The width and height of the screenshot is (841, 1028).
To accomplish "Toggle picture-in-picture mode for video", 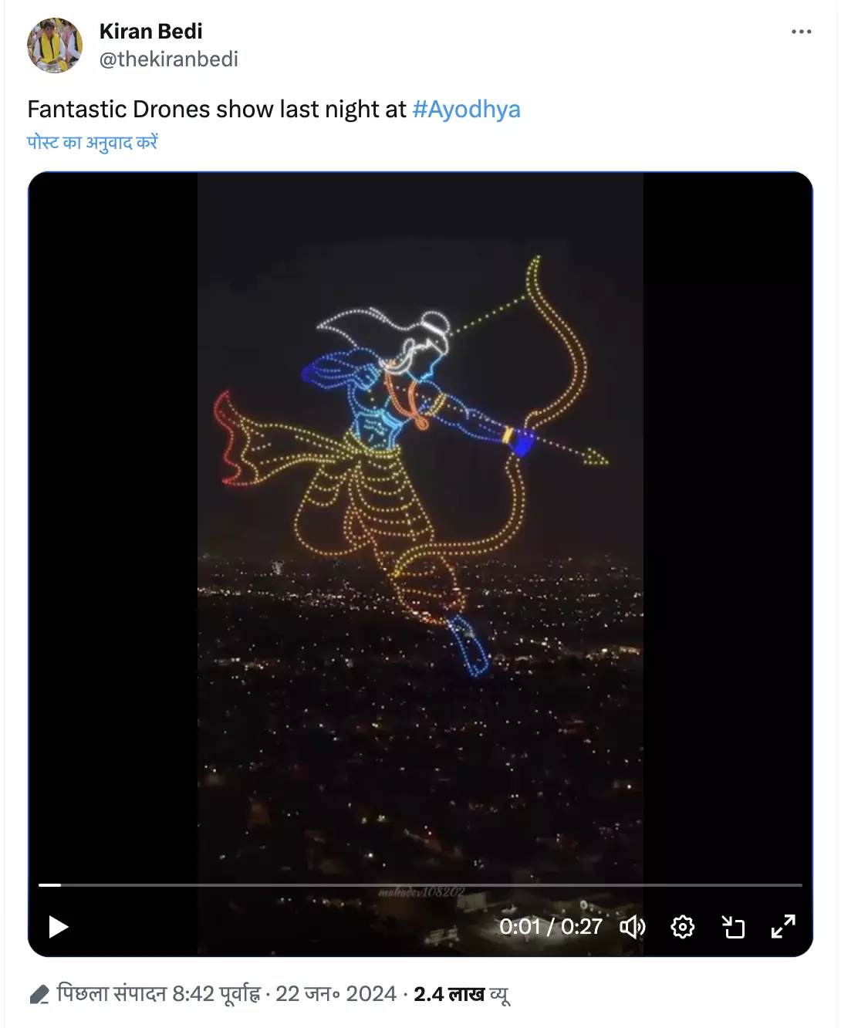I will 733,926.
